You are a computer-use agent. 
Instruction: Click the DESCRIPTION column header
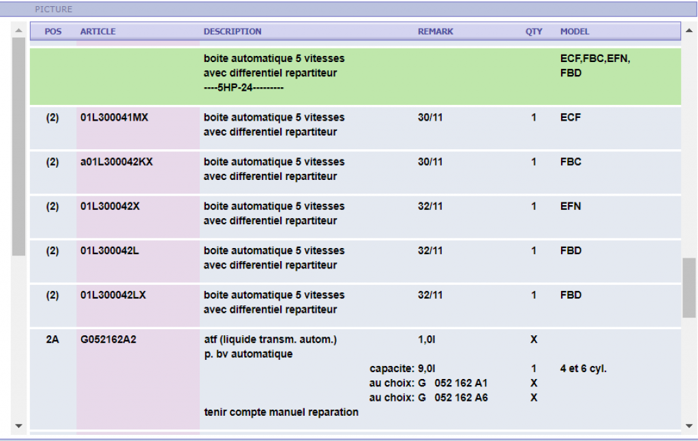point(232,31)
